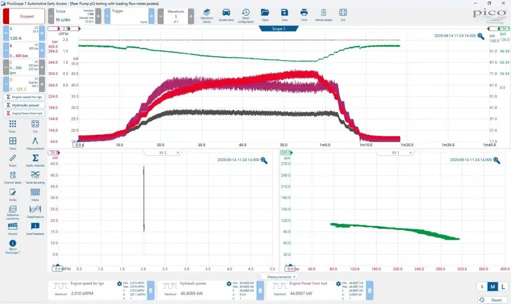The height and width of the screenshot is (304, 511).
Task: Click magnifier icon in XY 2 view
Action: click(x=264, y=160)
